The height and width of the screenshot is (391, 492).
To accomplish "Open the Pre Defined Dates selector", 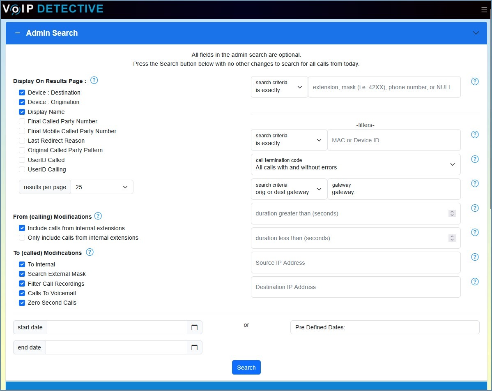I will click(384, 327).
